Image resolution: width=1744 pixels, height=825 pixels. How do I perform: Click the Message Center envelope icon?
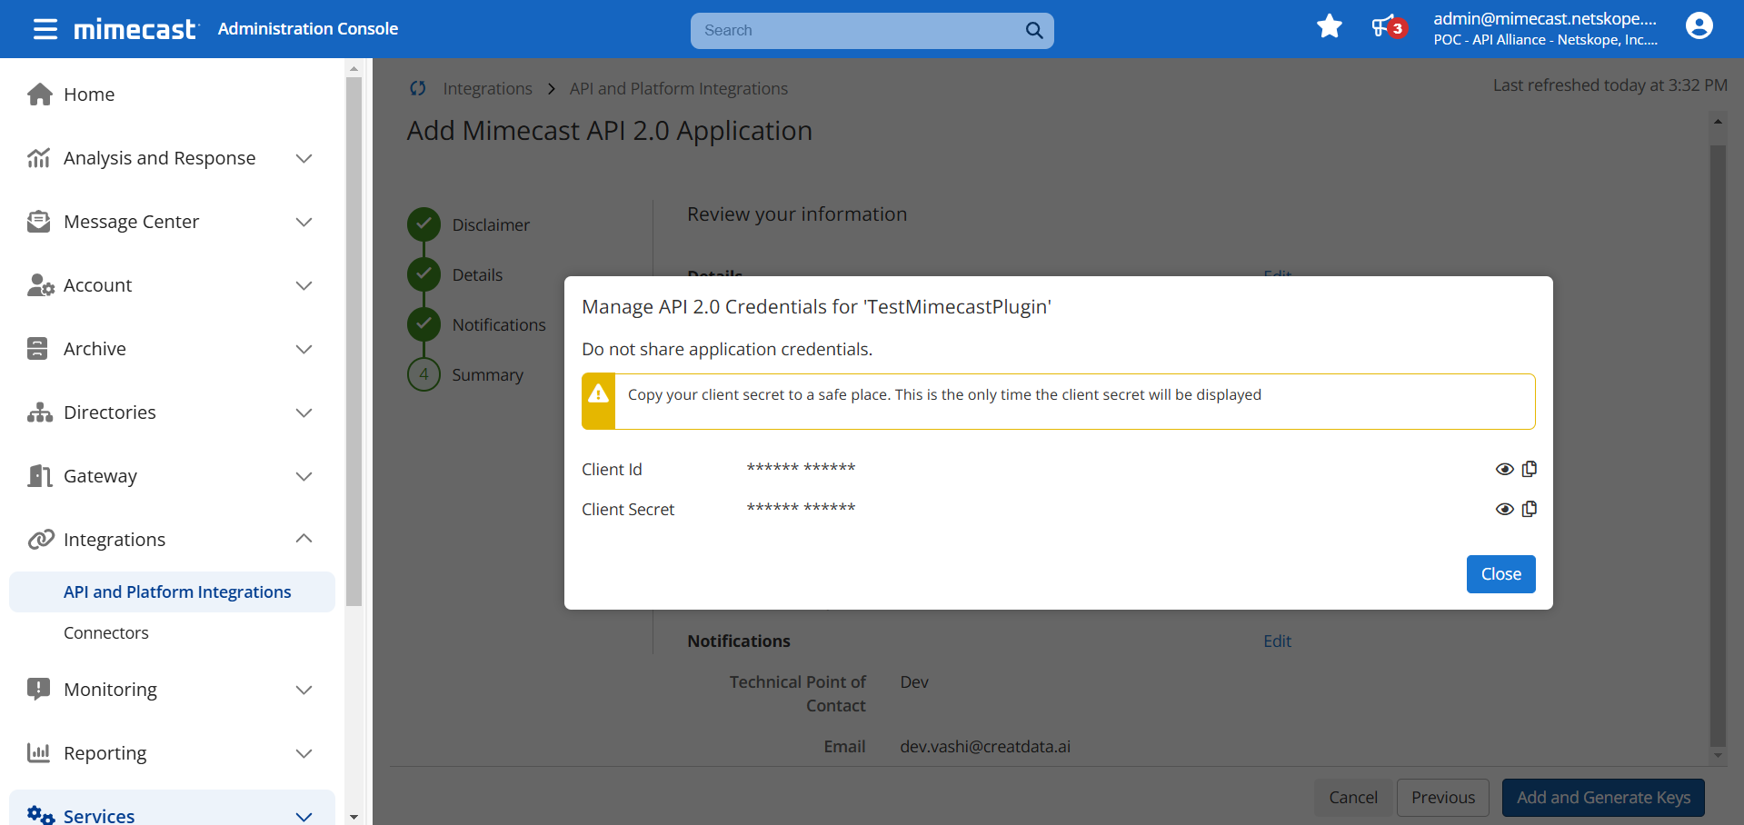click(x=39, y=222)
